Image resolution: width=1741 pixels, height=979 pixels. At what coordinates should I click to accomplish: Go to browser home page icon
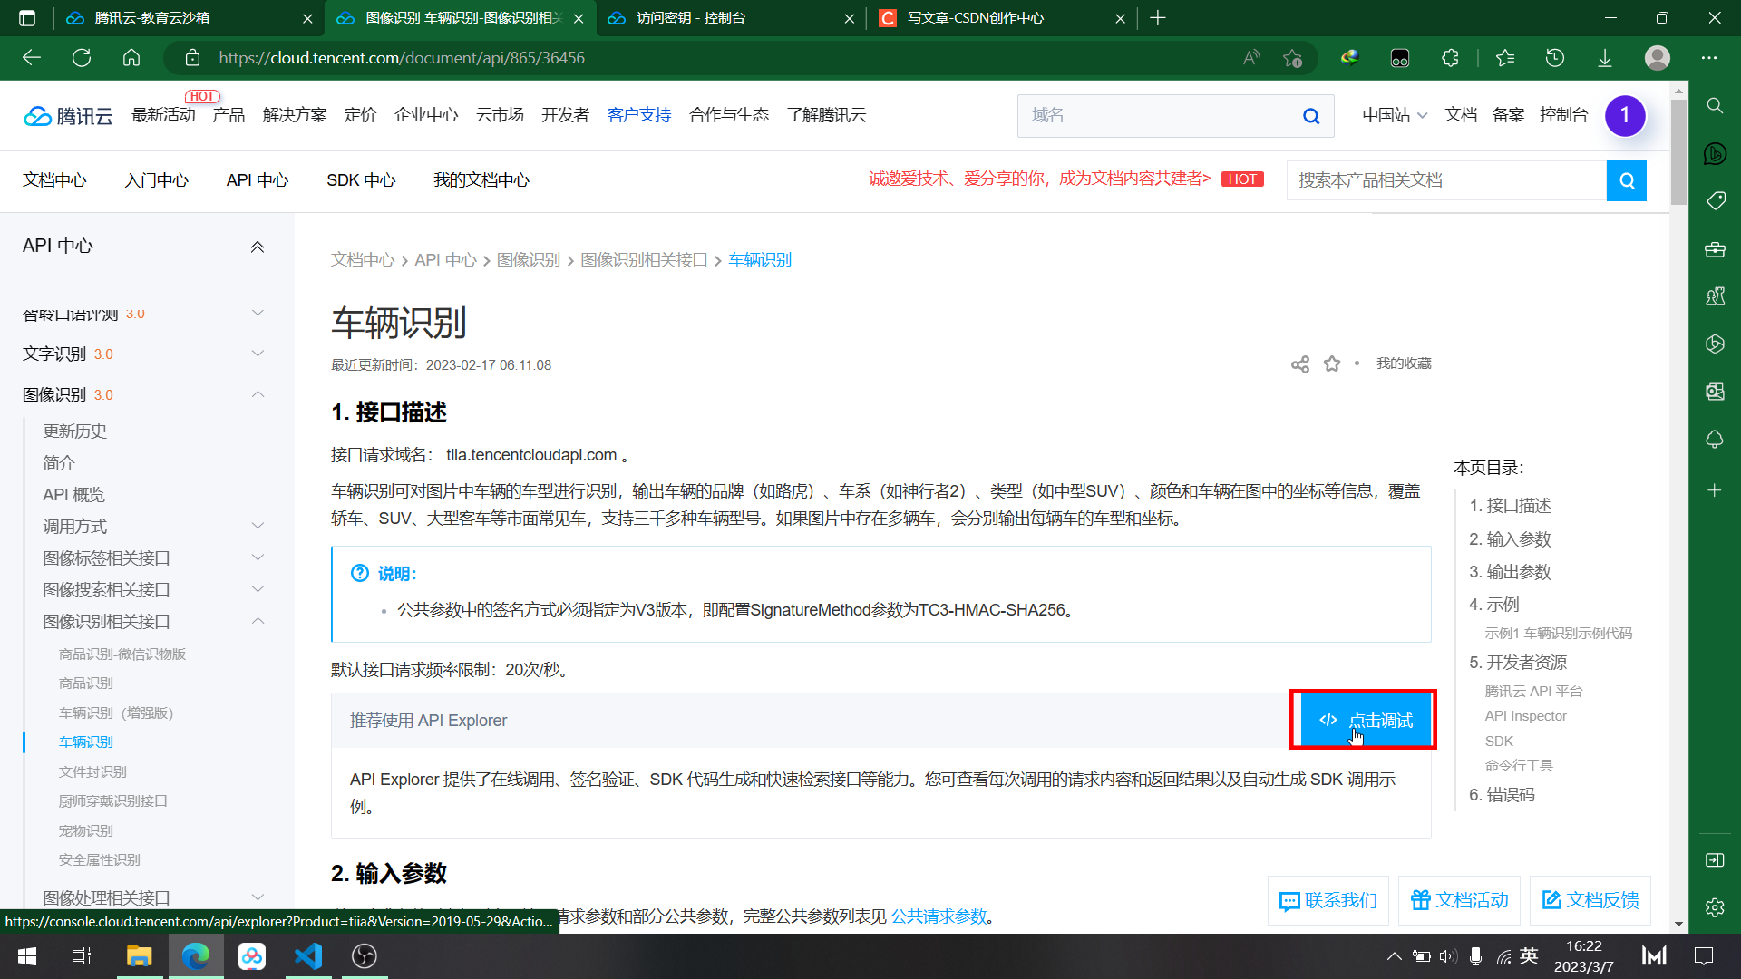(x=131, y=58)
